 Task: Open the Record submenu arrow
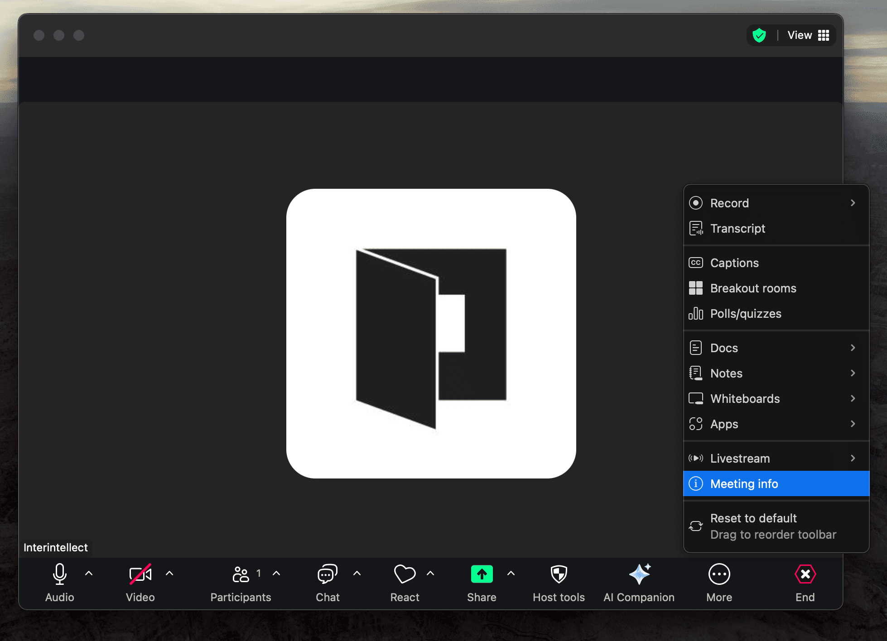853,203
